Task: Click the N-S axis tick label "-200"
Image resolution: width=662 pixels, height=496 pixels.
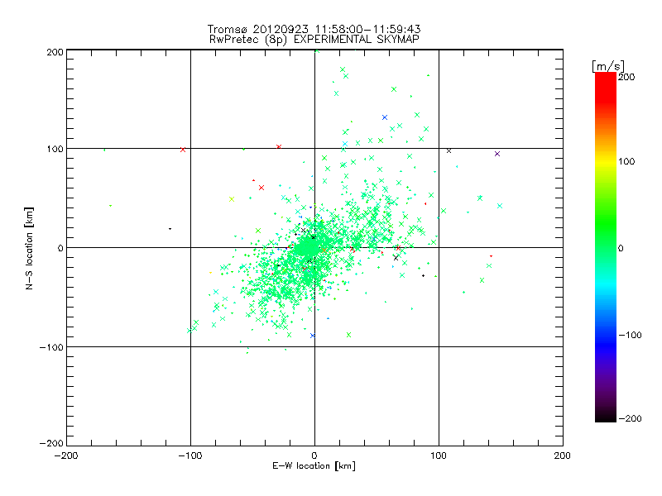Action: 51,443
